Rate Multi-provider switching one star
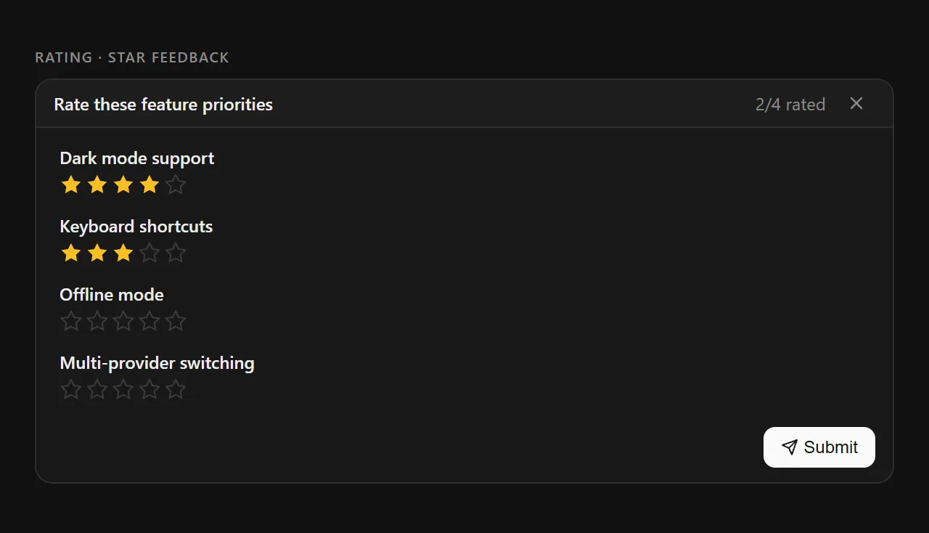 (71, 390)
